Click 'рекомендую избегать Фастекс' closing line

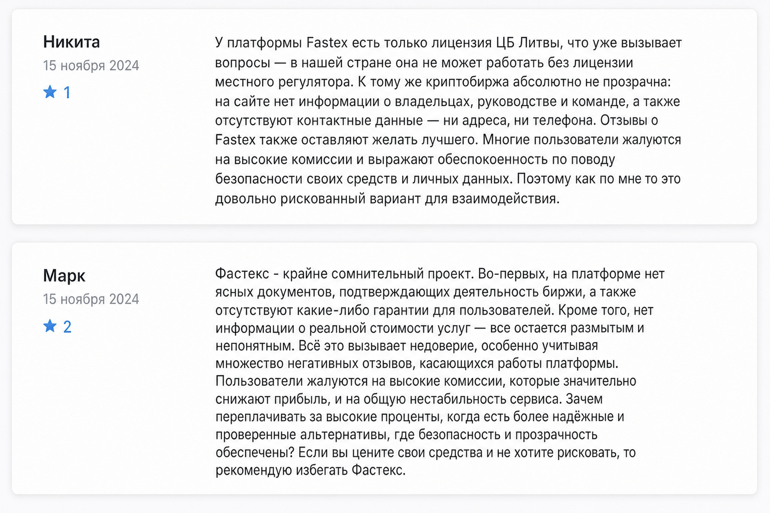coord(310,470)
